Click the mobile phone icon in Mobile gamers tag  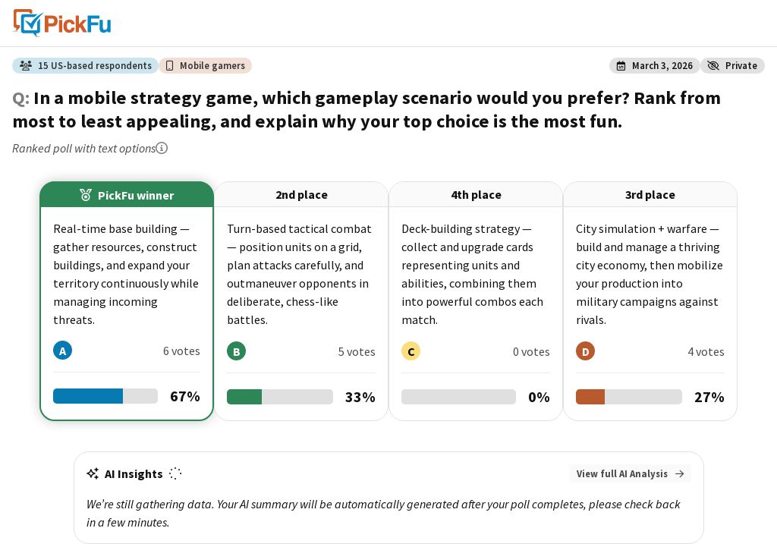[169, 66]
